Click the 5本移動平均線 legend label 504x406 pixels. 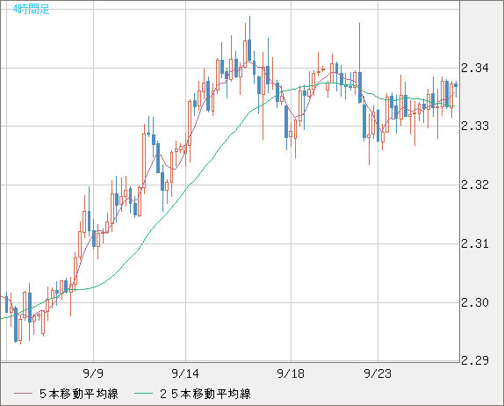[x=79, y=394]
